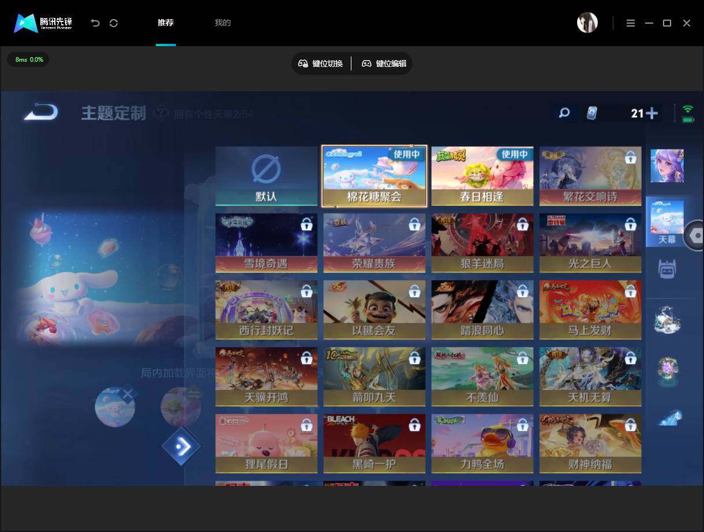Open the hamburger menu icon
704x532 pixels.
[631, 23]
